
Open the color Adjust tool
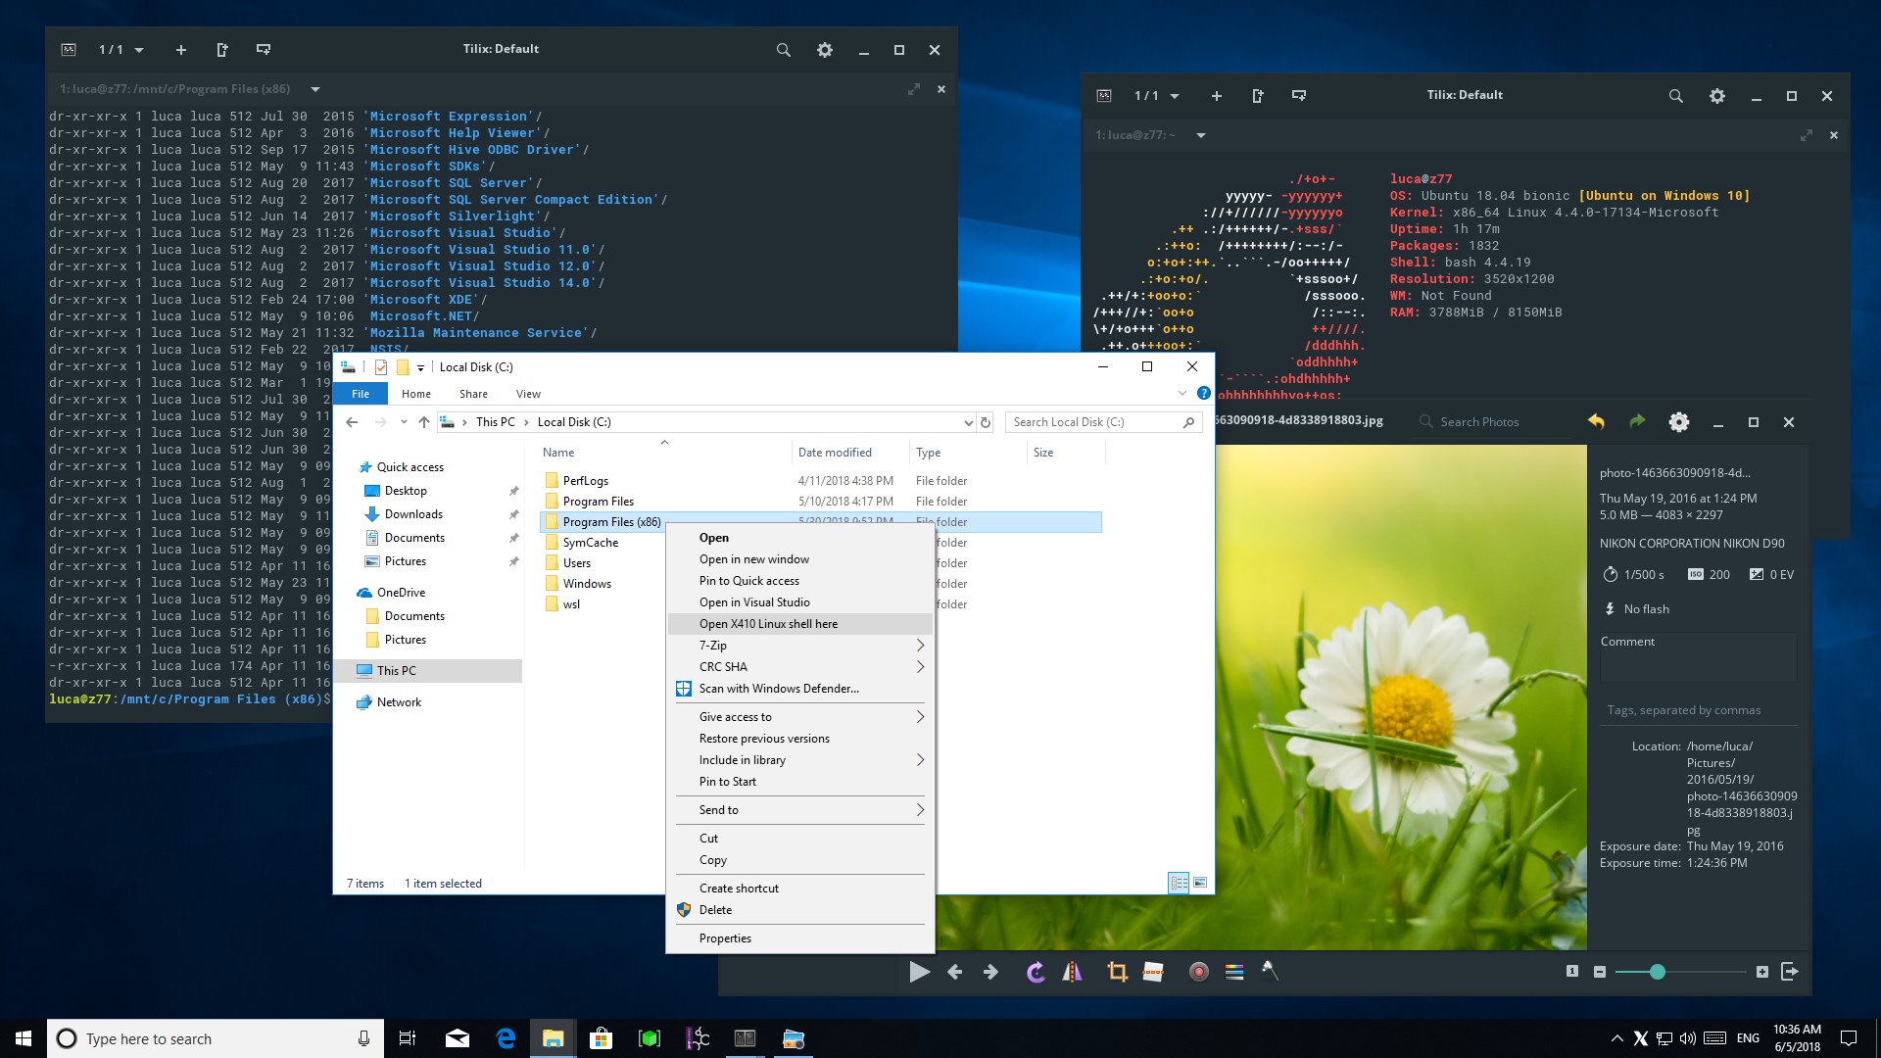[1234, 972]
